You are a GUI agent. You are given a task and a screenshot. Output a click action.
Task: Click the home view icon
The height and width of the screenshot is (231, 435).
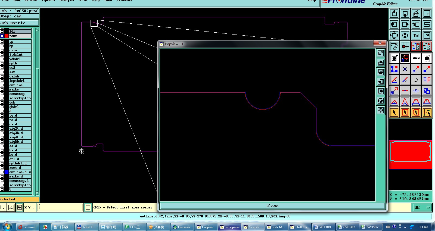pos(416,13)
